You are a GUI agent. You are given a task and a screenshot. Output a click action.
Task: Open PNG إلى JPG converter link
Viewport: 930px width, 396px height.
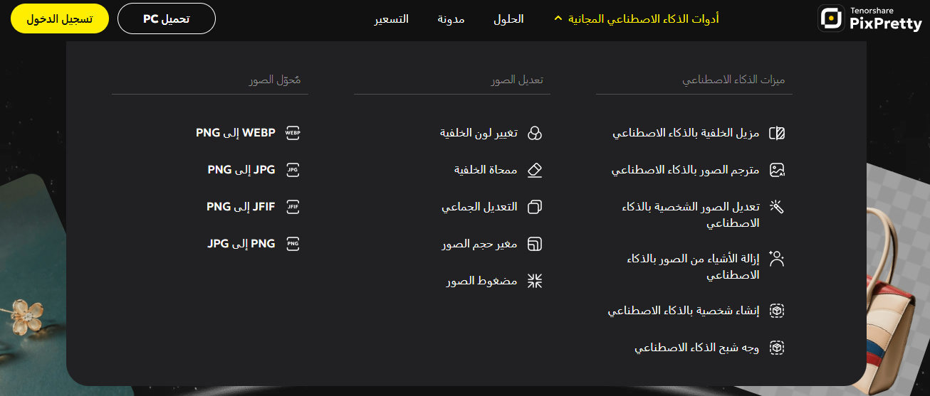coord(241,244)
